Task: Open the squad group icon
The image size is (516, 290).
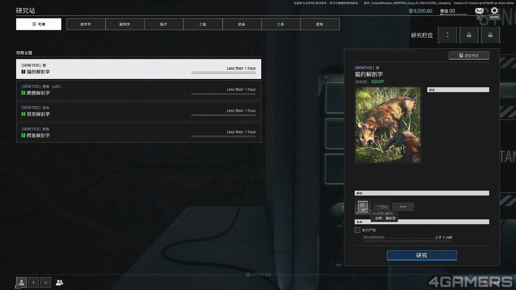Action: click(59, 283)
